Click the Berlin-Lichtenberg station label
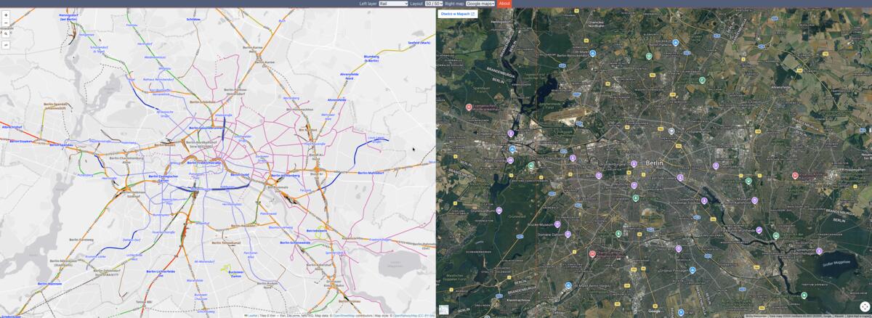The image size is (872, 318). coord(286,175)
